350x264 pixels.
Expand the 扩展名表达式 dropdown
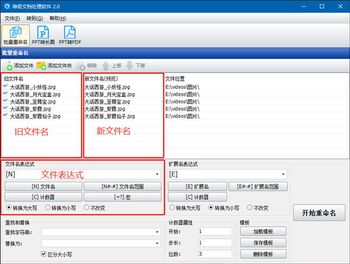pos(283,174)
